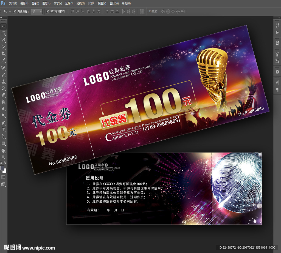Select the Move tool in the toolbox

[x=3, y=26]
